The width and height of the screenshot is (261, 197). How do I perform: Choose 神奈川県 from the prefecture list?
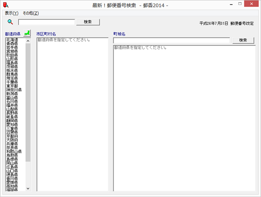(x=14, y=90)
